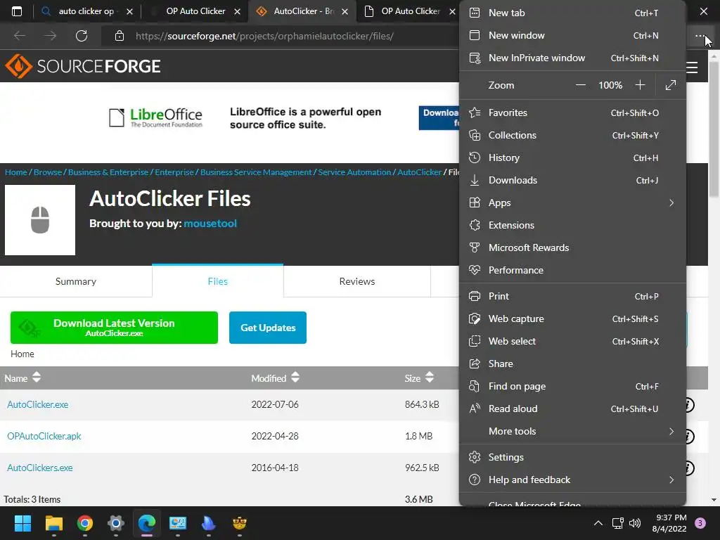Expand Help and feedback submenu
Screen dimensions: 720x540
572,480
